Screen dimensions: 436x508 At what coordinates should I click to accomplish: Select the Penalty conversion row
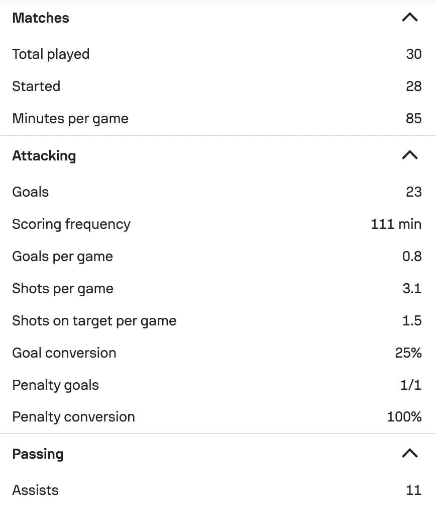coord(218,416)
